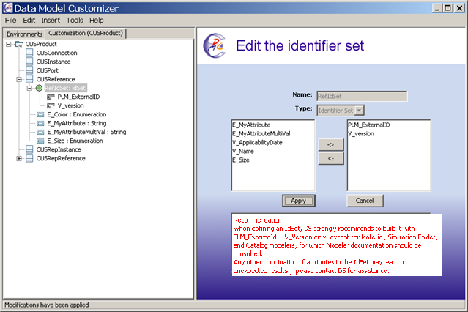Move attribute right with -> button
Viewport: 468px width, 312px height.
(x=331, y=145)
